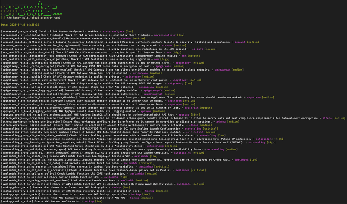
Task: Click [awslambda_function_invoke_api_operations_cloudtrail_logging_enabled] check name
Action: pyautogui.click(x=53, y=159)
